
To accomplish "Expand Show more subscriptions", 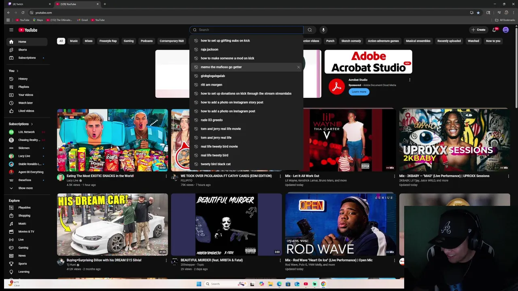I will (25, 188).
